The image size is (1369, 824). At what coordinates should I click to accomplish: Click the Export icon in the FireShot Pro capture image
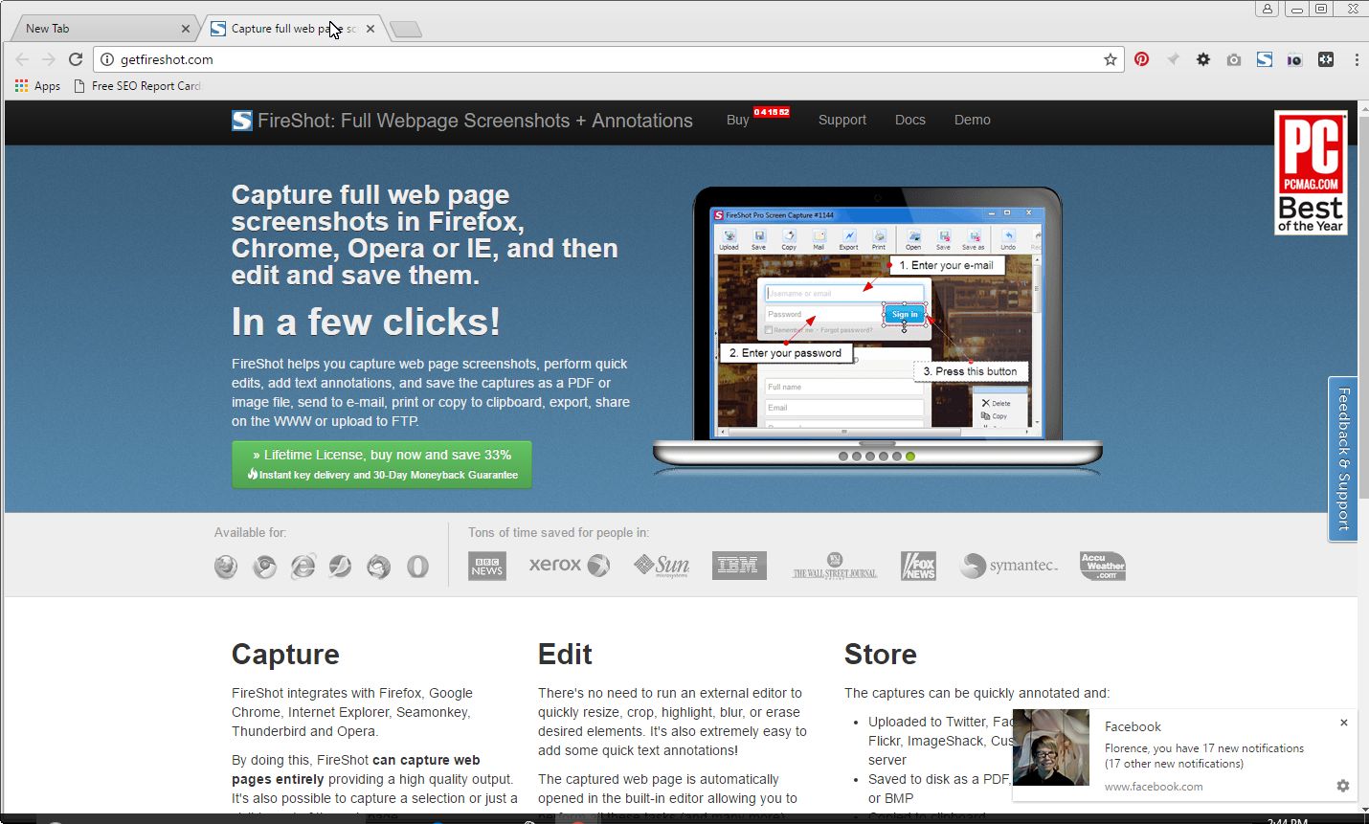(848, 239)
